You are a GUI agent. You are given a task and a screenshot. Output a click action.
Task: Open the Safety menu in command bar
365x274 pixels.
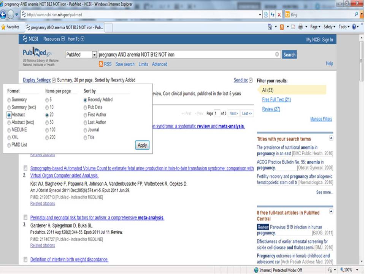click(x=329, y=27)
